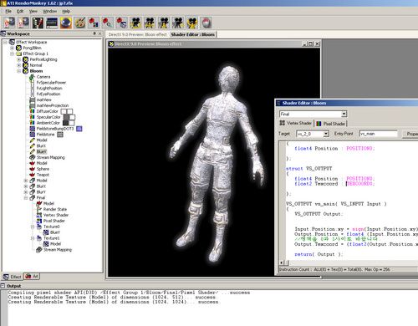
Task: Switch to the Art tab
Action: [x=32, y=277]
